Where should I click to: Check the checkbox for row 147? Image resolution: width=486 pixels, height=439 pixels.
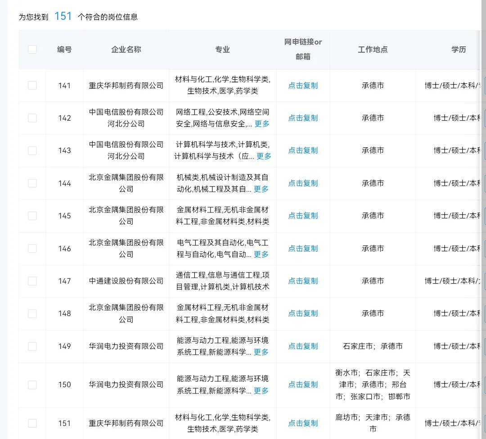(32, 281)
